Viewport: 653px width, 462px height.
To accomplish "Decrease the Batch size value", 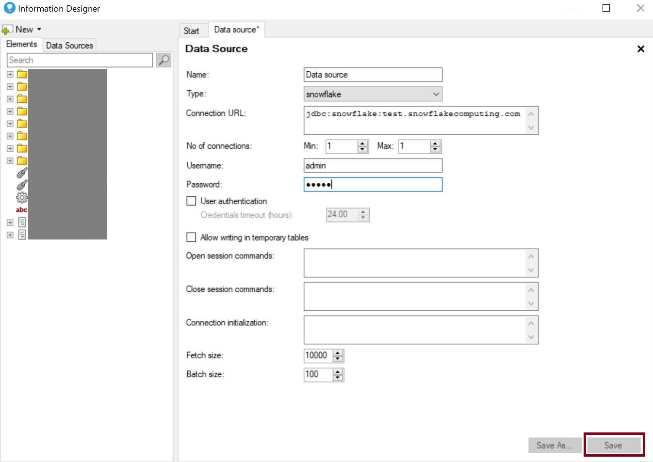I will (338, 378).
